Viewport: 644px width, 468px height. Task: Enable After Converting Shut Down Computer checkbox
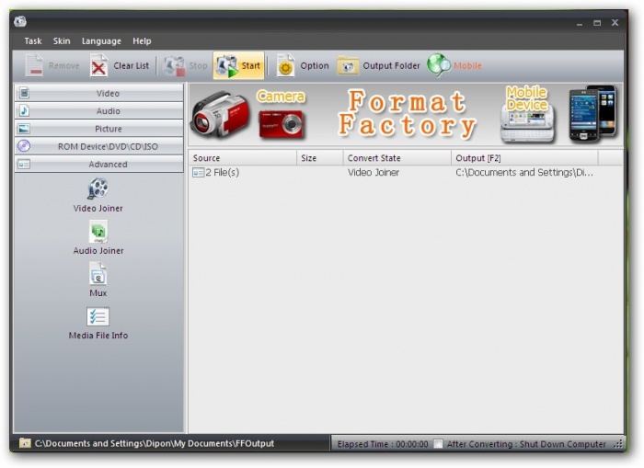438,444
